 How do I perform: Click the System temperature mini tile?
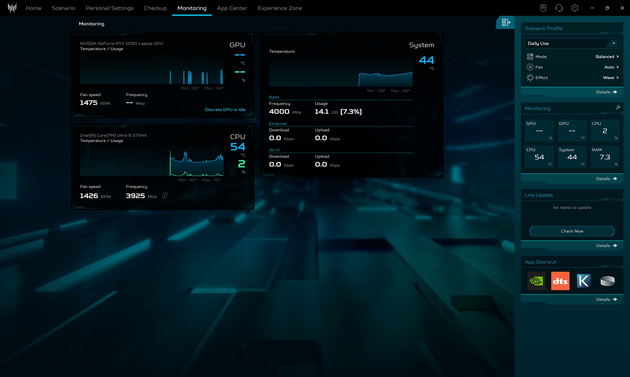pos(572,157)
